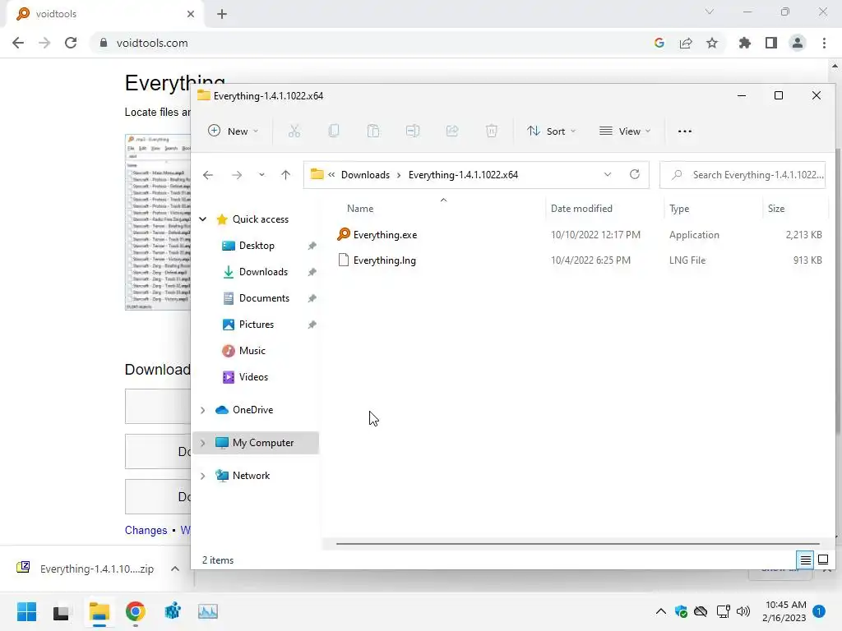
Task: Go back in File Explorer
Action: pos(208,175)
